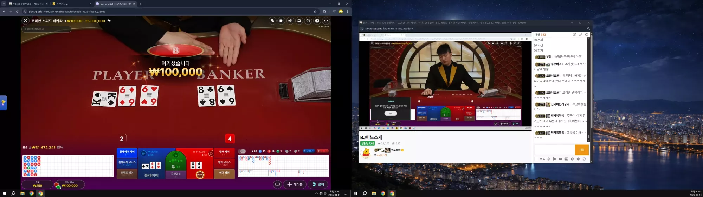Bet on 뱅커 보너스 side bet
703x197 pixels.
224,163
